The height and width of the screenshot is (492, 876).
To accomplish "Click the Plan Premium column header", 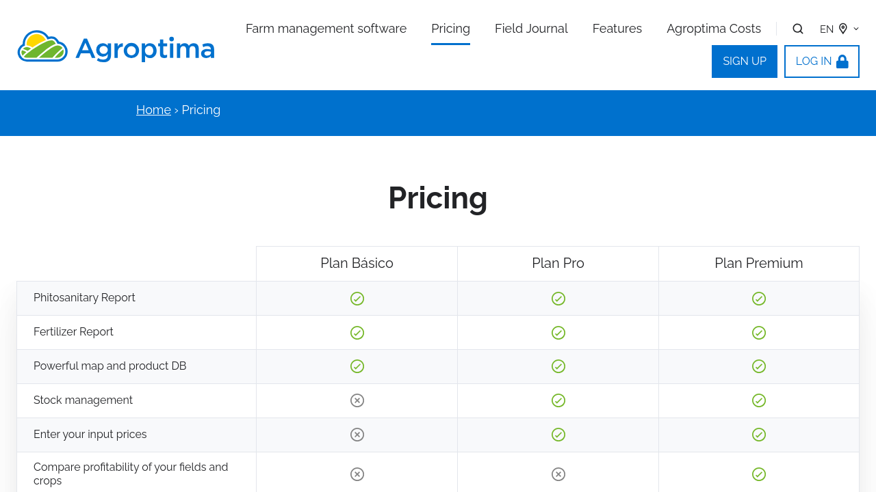I will (x=759, y=263).
